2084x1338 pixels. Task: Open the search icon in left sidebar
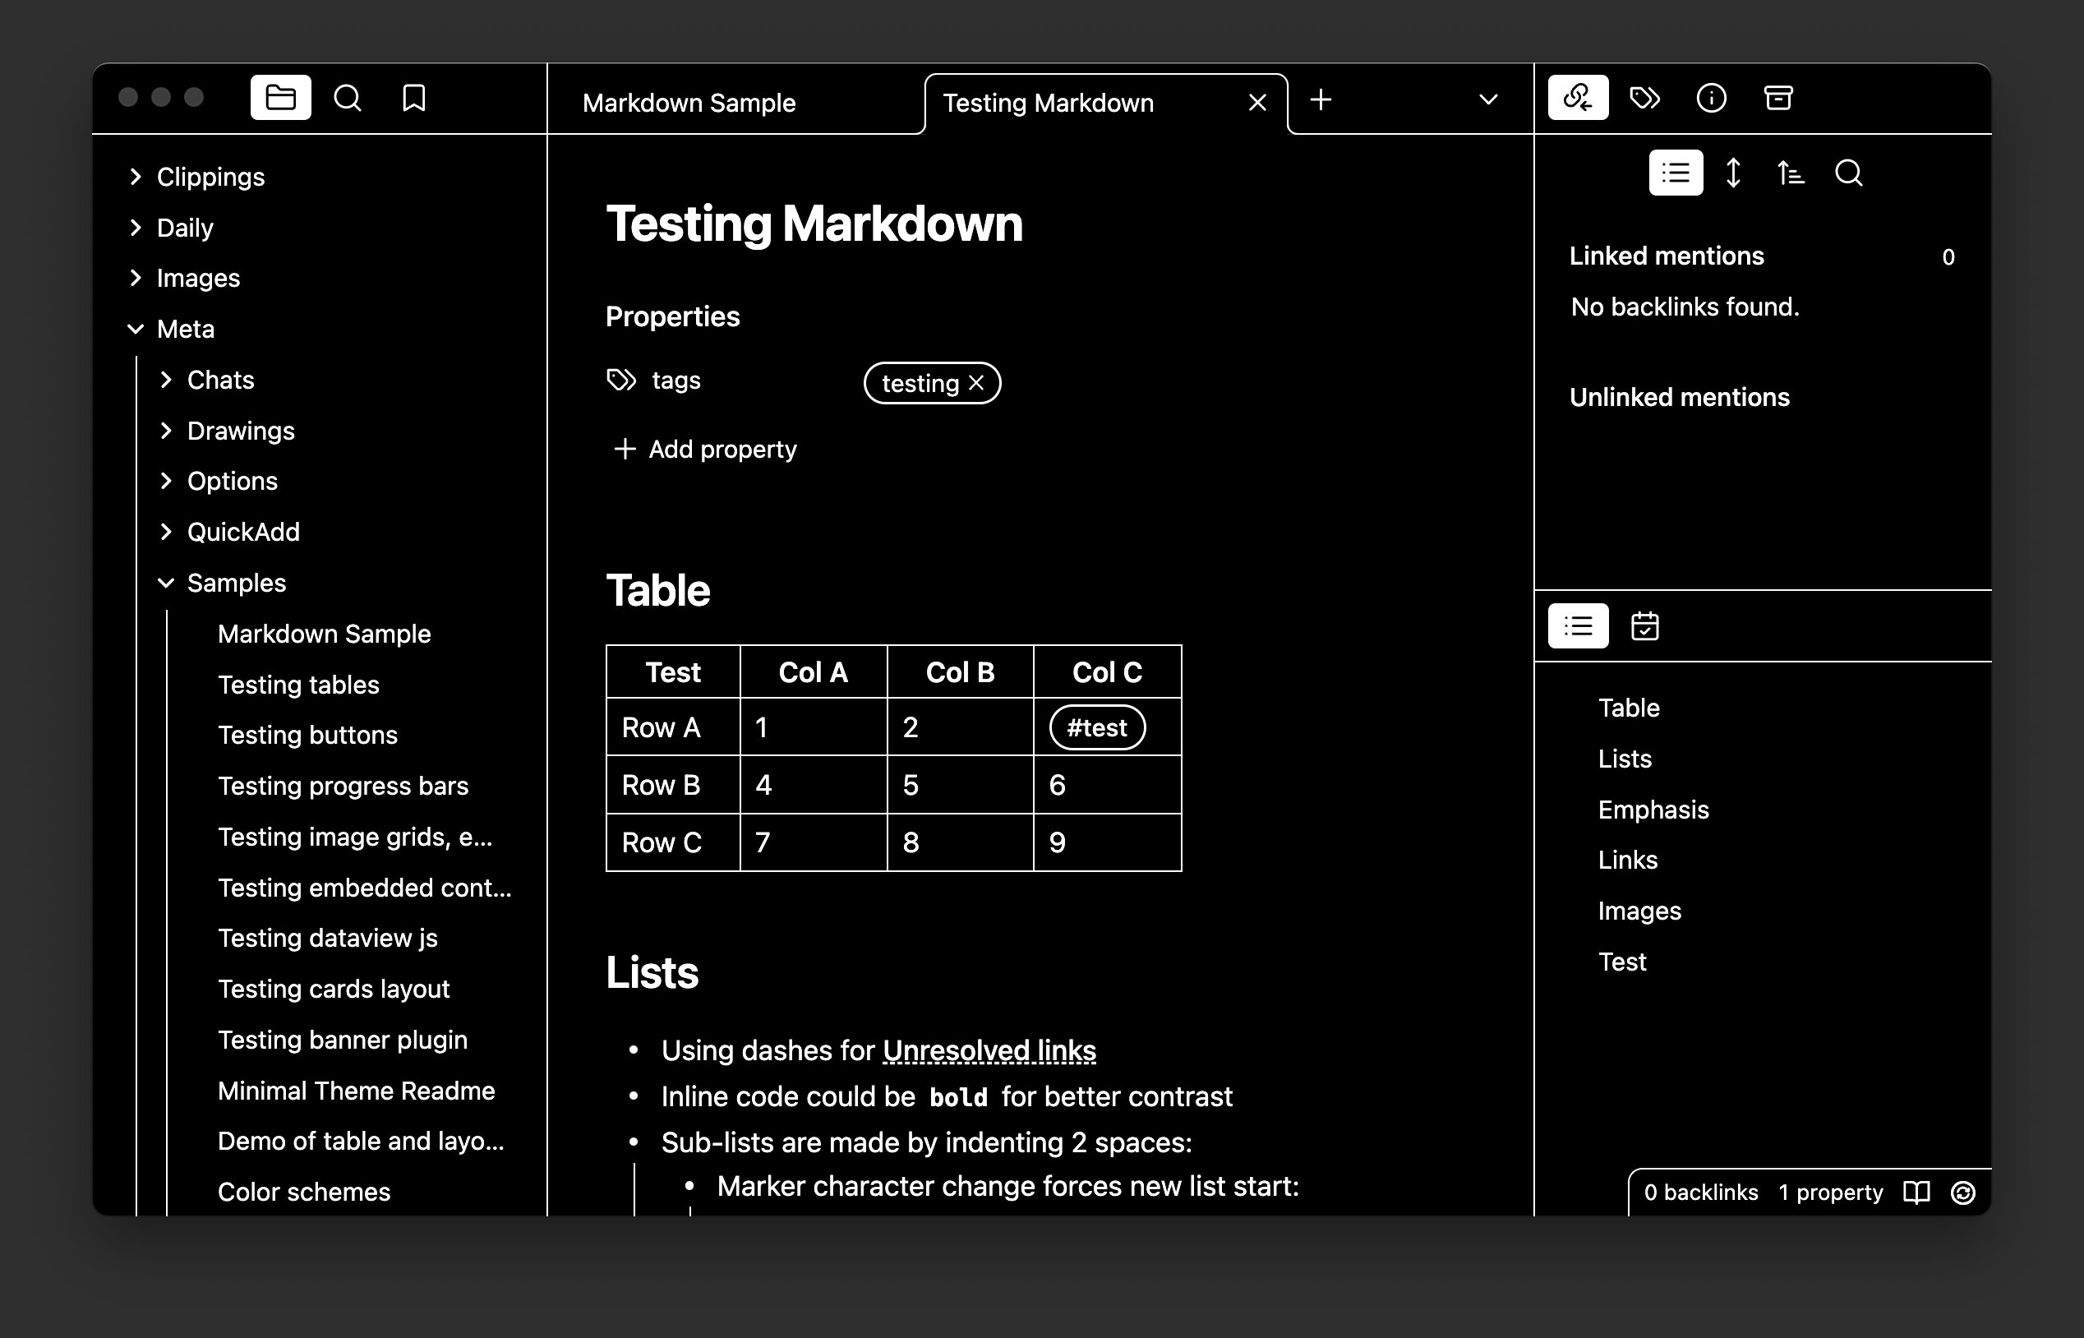(348, 98)
